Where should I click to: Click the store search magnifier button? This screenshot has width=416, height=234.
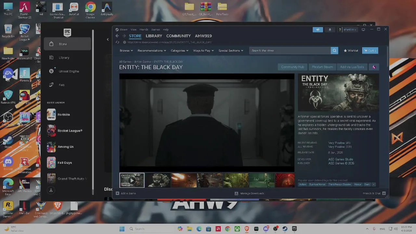click(x=334, y=51)
